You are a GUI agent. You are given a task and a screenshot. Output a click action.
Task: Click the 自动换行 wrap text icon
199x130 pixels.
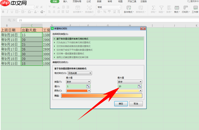[x=89, y=8]
